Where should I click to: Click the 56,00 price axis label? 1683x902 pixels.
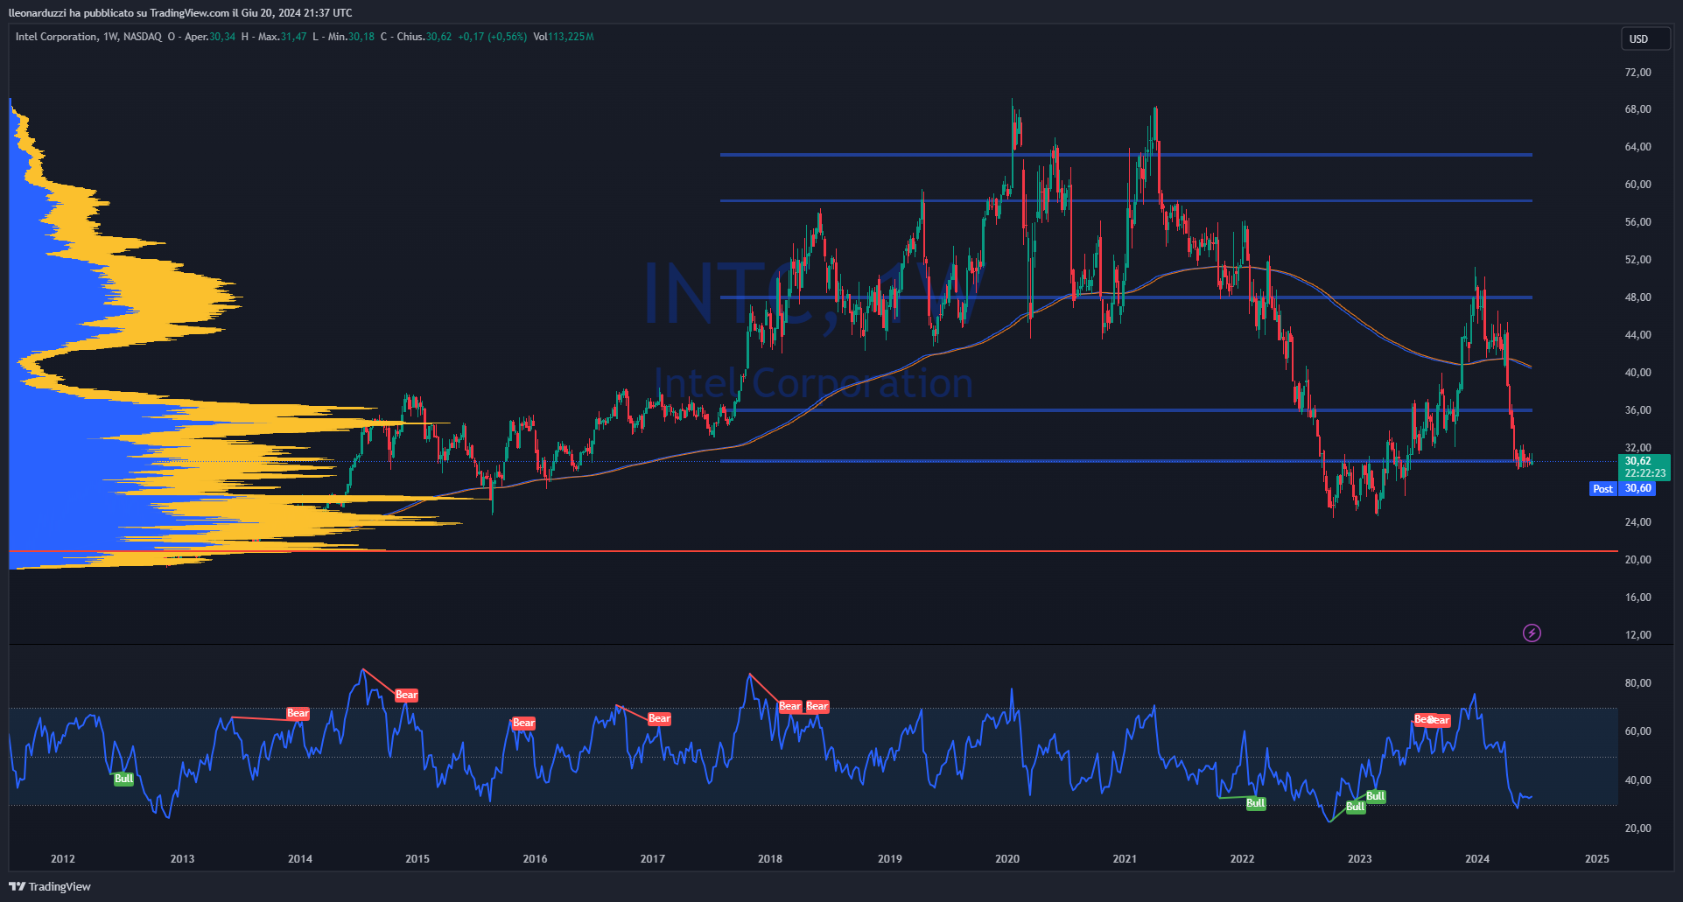[1637, 222]
